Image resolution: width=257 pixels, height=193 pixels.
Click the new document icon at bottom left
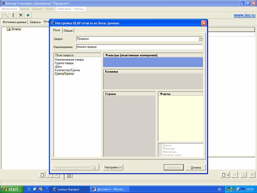[42, 175]
